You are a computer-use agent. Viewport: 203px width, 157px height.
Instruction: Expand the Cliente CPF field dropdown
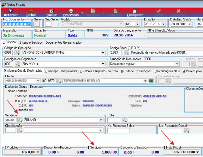(x=38, y=81)
